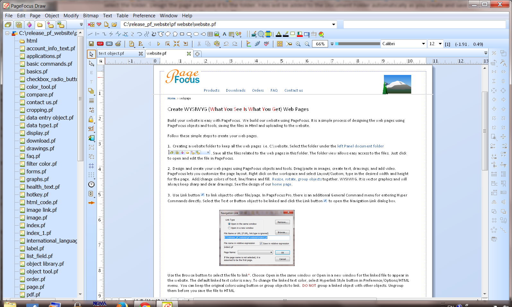Collapse the C:\release_pf_website tree root
The width and height of the screenshot is (512, 307).
(7, 33)
